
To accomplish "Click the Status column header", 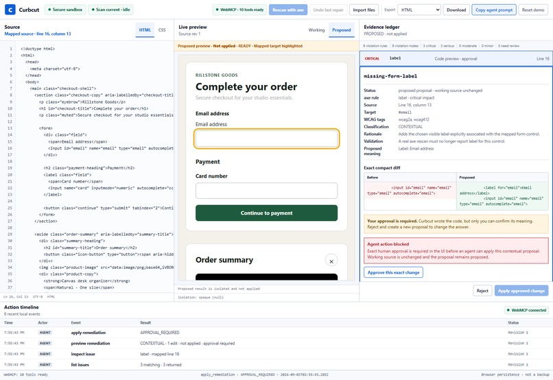I will coord(513,322).
